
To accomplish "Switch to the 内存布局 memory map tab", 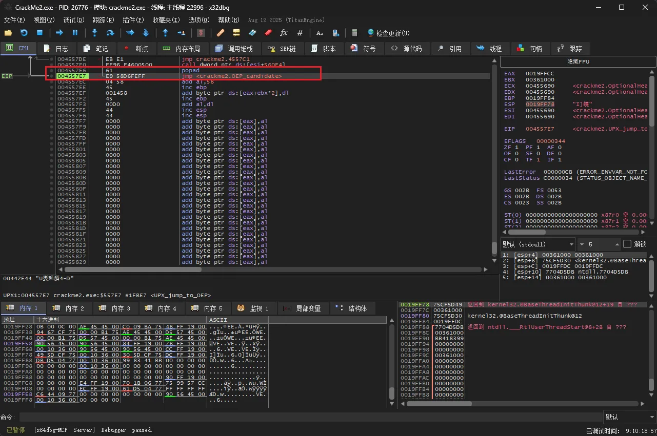I will pos(182,49).
